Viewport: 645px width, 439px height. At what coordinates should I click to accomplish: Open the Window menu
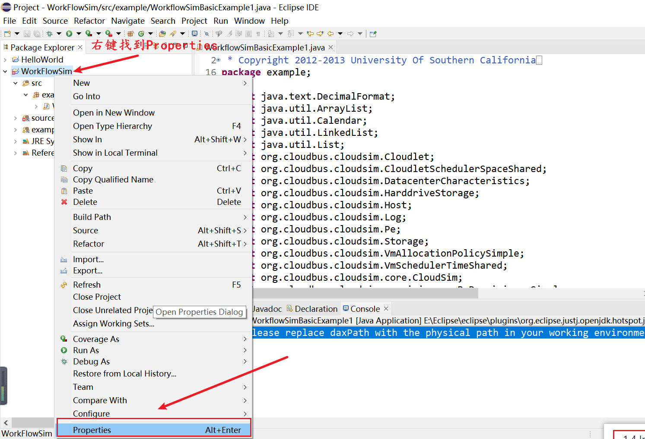[x=249, y=21]
